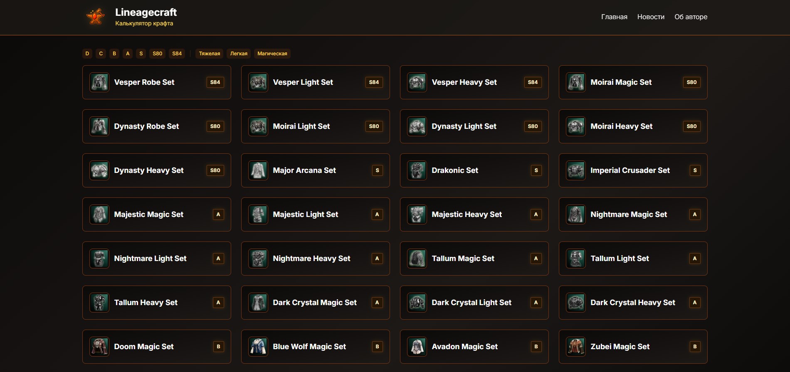790x372 pixels.
Task: Toggle the D grade filter
Action: pos(87,54)
